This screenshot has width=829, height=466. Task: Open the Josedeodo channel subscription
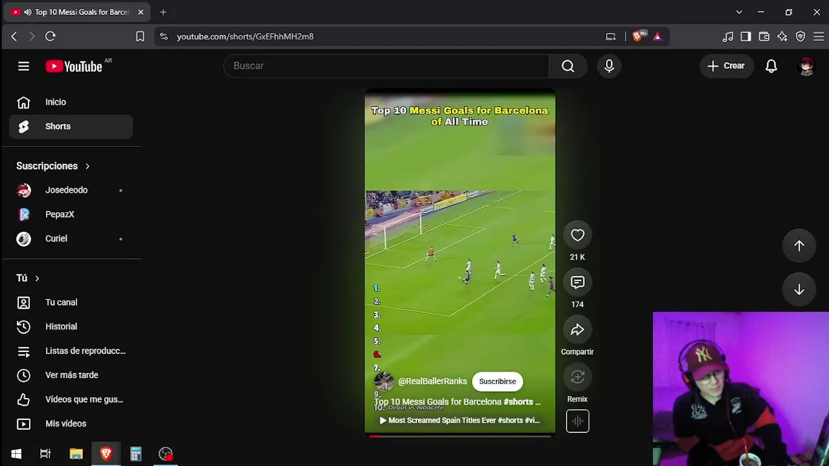[71, 190]
